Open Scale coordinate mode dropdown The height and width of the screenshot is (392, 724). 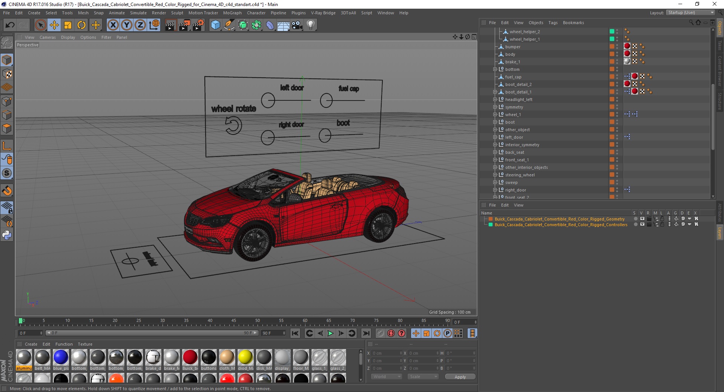[423, 377]
